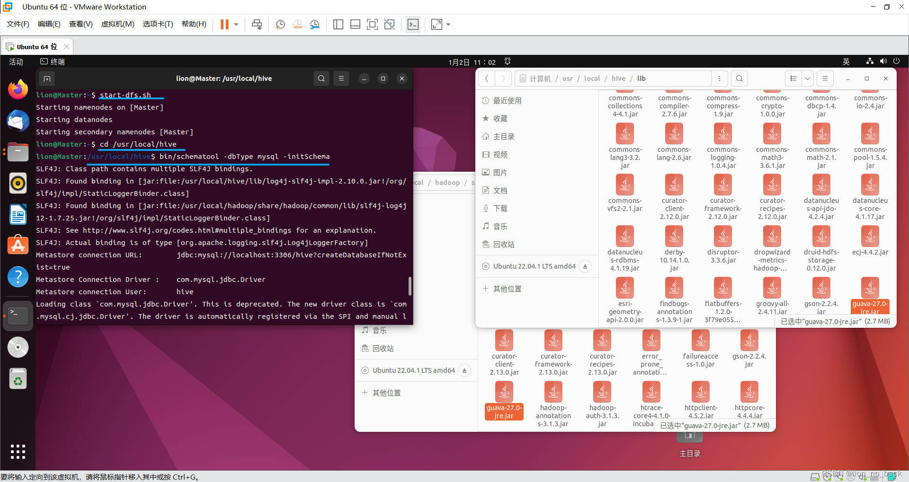This screenshot has width=909, height=482.
Task: Toggle the VMware sidebar library view icon
Action: point(338,24)
